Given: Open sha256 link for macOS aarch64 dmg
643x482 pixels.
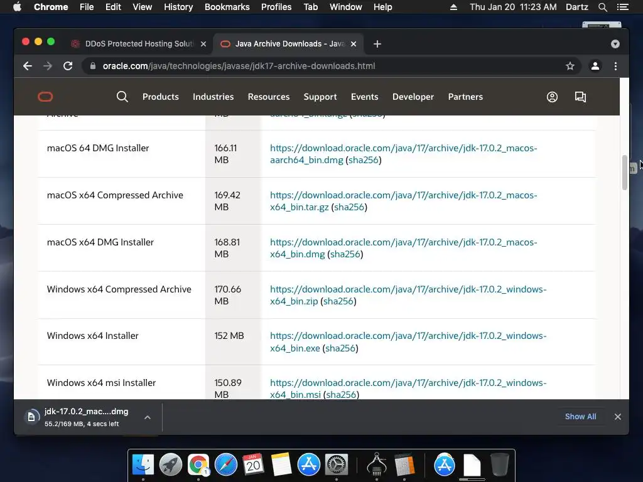Looking at the screenshot, I should (x=364, y=160).
